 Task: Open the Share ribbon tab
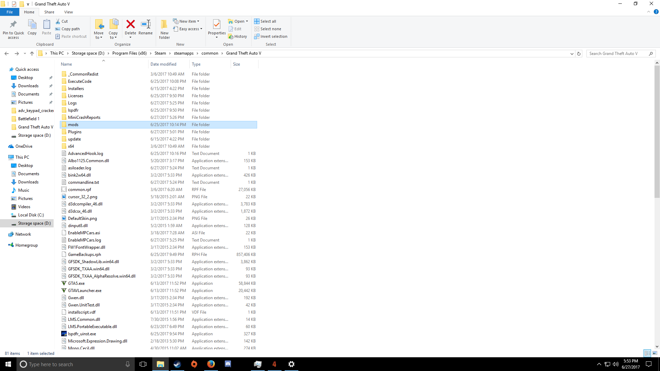(49, 12)
